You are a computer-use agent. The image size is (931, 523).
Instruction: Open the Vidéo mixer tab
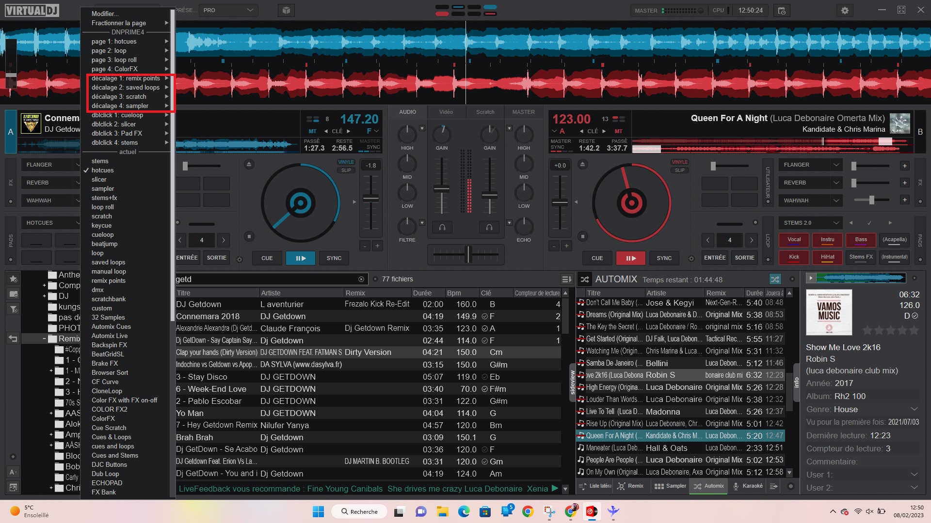446,112
